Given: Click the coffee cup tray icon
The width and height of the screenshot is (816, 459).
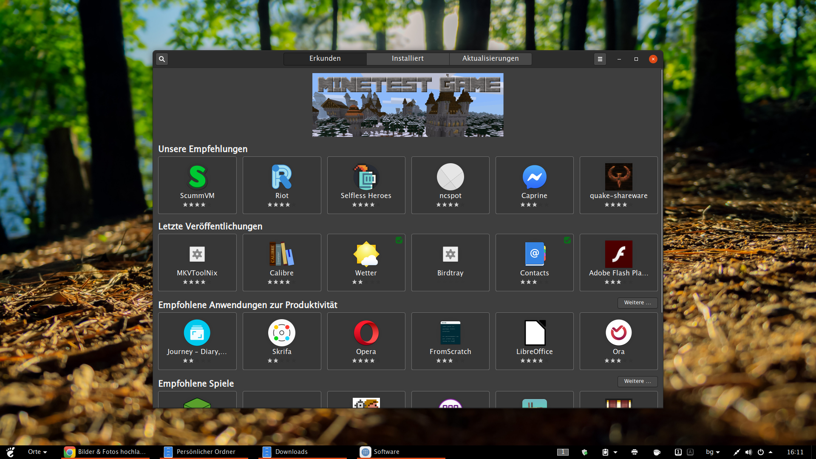Looking at the screenshot, I should (x=657, y=452).
